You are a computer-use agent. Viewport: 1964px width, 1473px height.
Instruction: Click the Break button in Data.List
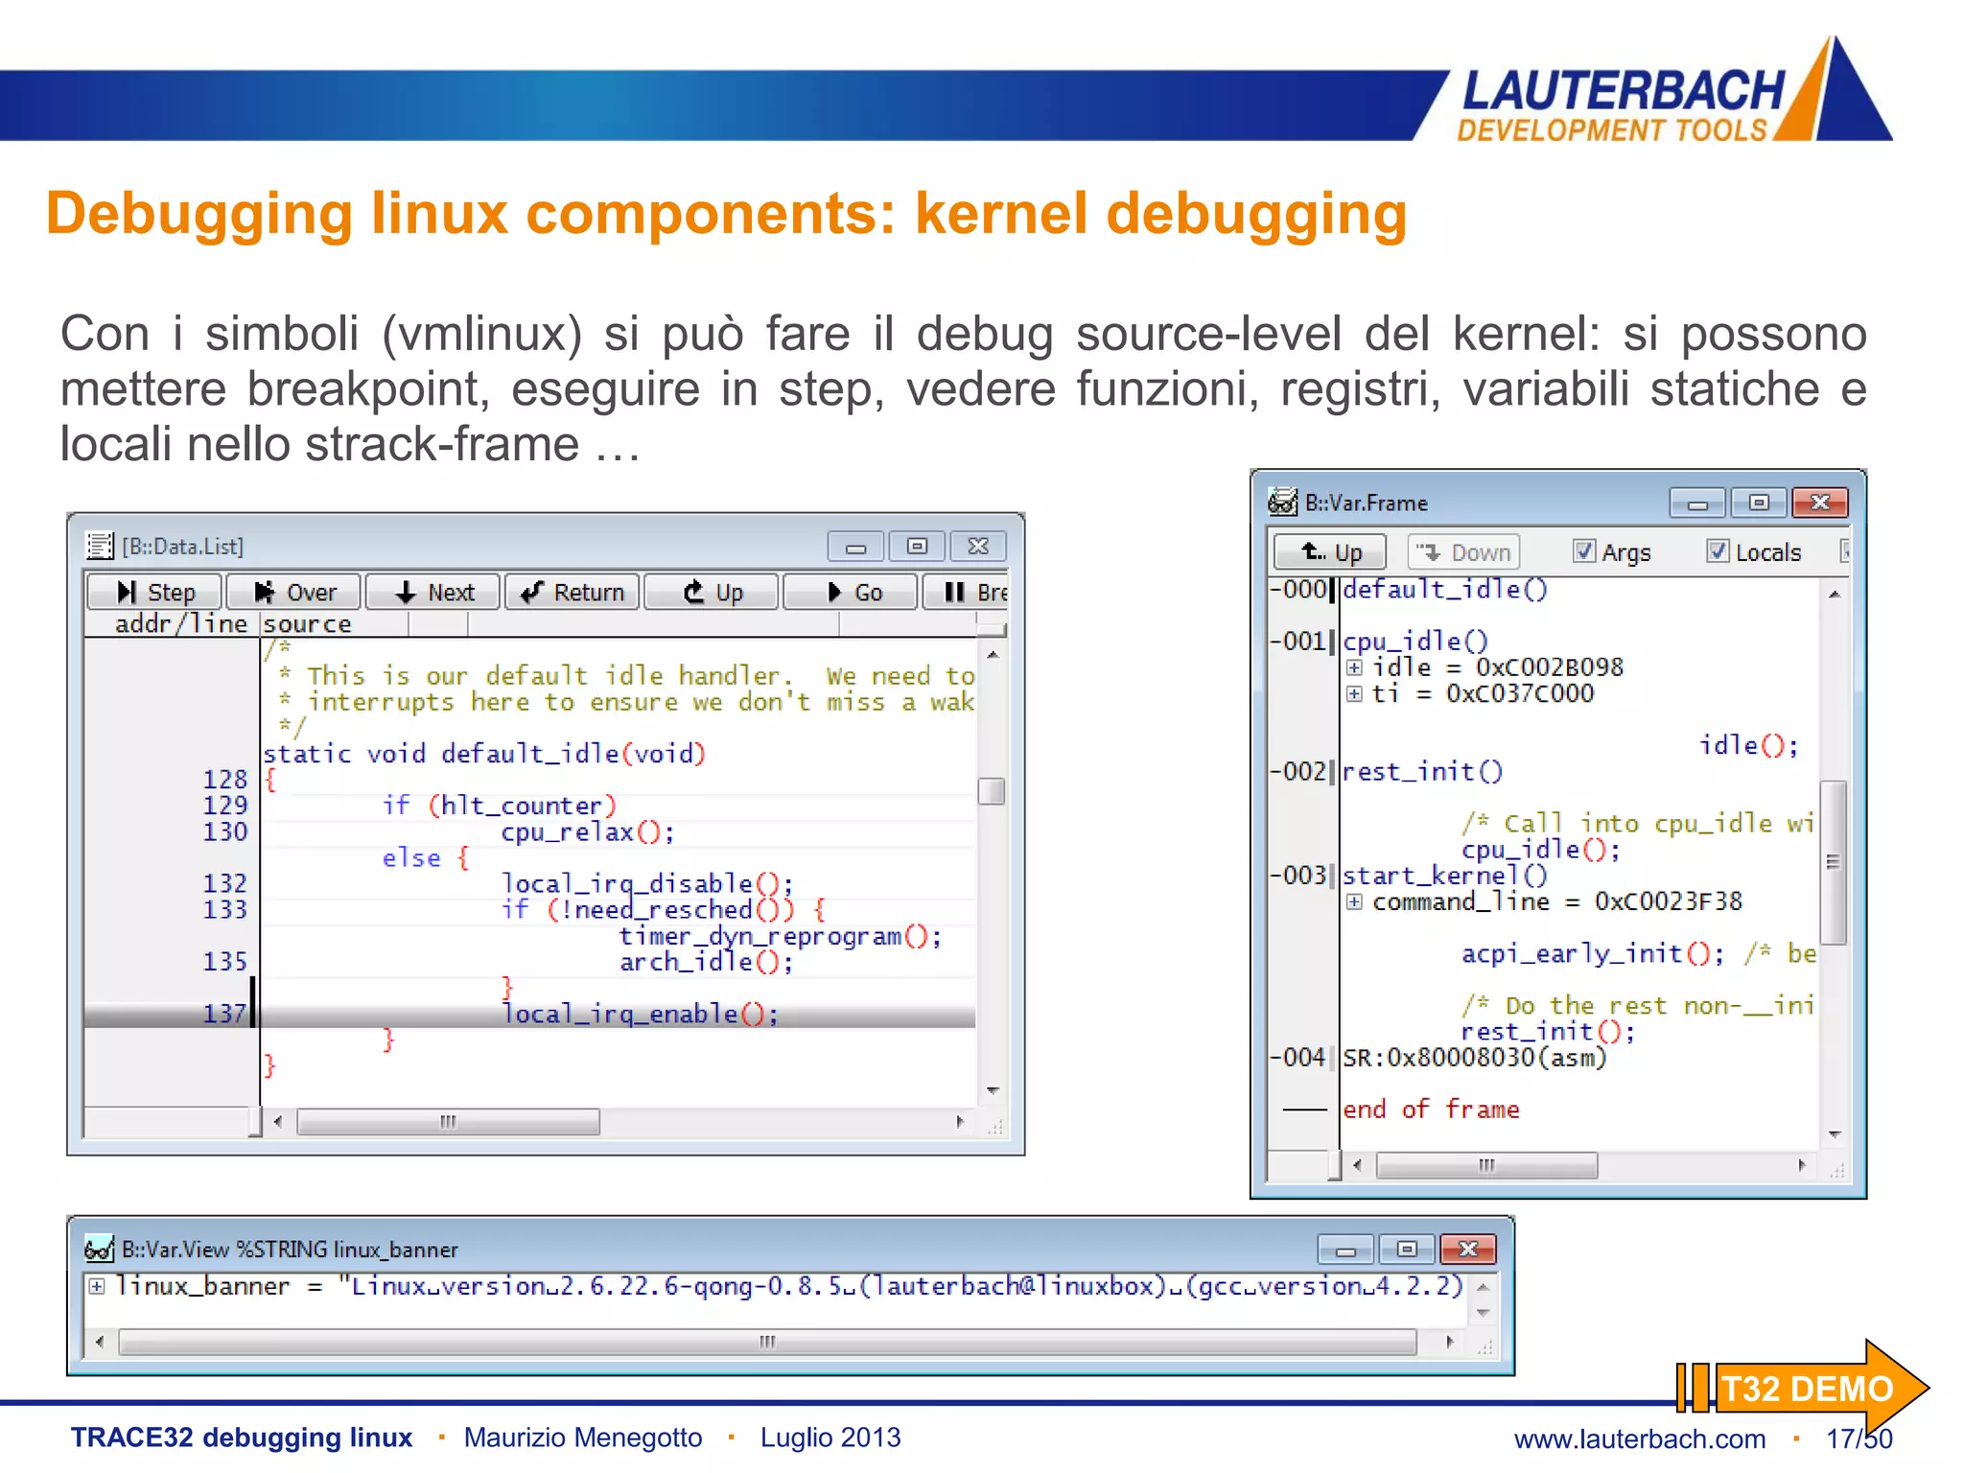[x=966, y=592]
